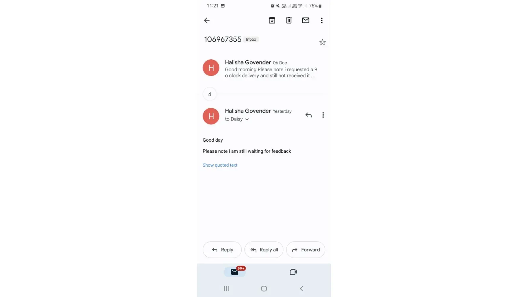Forward this email
Screen dimensions: 528x297
[306, 250]
